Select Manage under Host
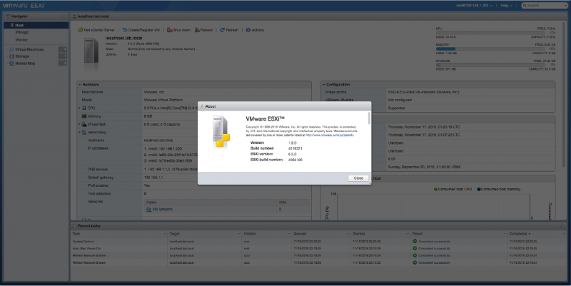Image resolution: width=571 pixels, height=286 pixels. point(22,32)
